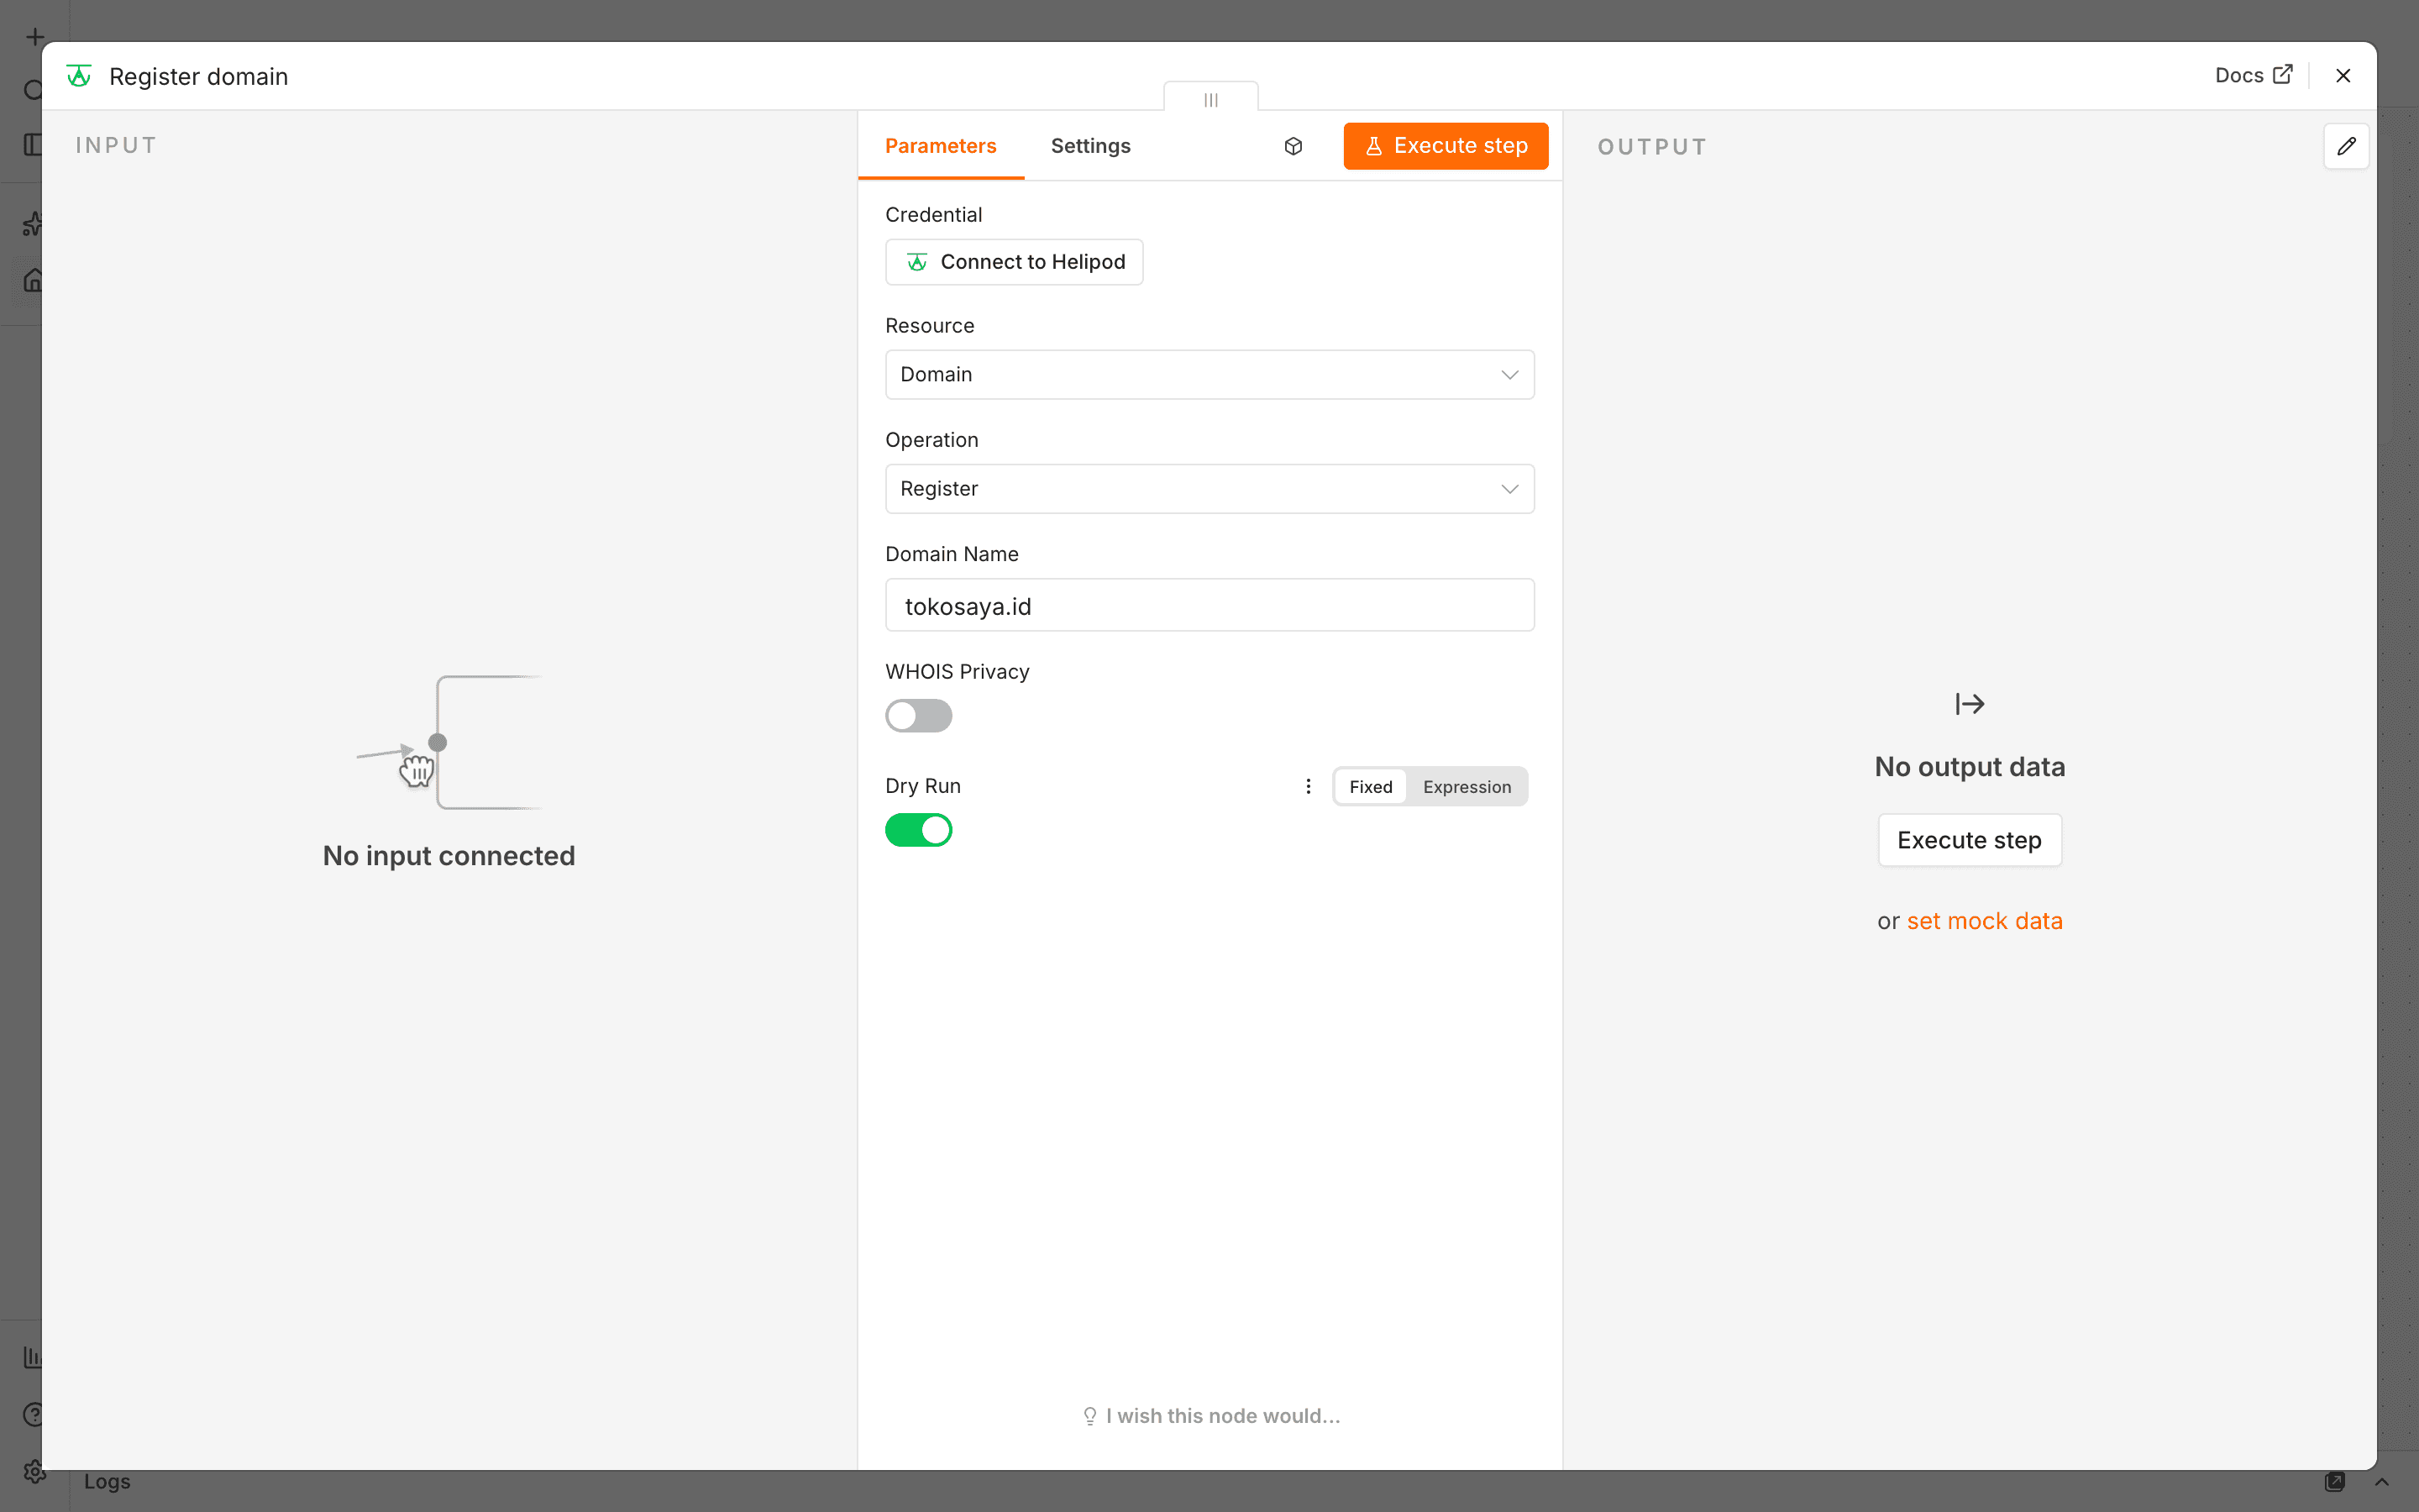2419x1512 pixels.
Task: Open Dry Run options three-dot menu
Action: coord(1309,786)
